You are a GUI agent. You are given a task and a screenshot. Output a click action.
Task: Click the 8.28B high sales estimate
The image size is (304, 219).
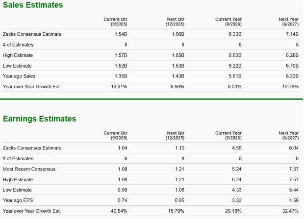(x=292, y=55)
